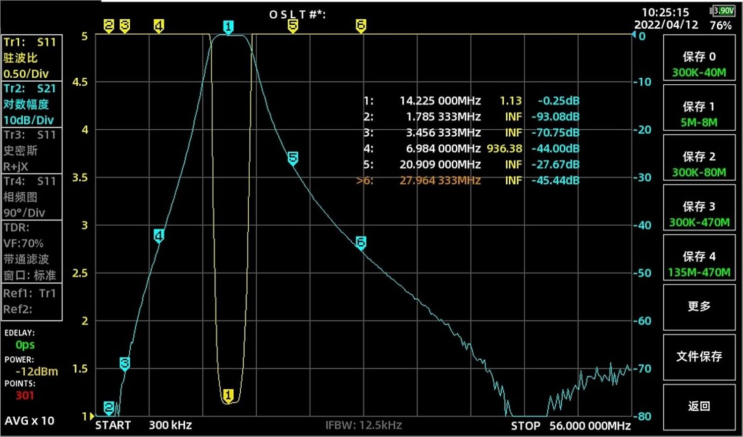Tap cyan marker 6 on S21 curve
The height and width of the screenshot is (437, 743).
click(x=361, y=243)
